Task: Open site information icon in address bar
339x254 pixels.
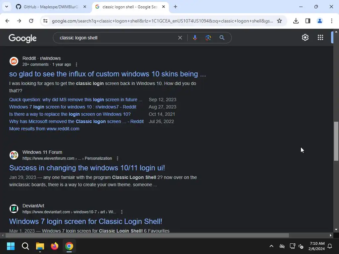Action: 45,21
